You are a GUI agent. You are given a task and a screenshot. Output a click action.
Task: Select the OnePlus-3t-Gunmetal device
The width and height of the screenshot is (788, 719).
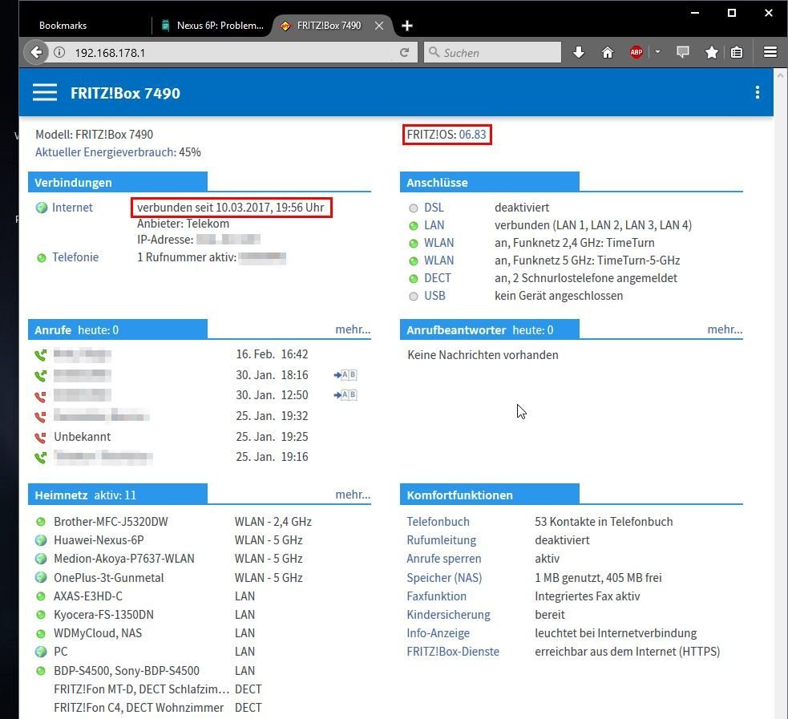[108, 578]
